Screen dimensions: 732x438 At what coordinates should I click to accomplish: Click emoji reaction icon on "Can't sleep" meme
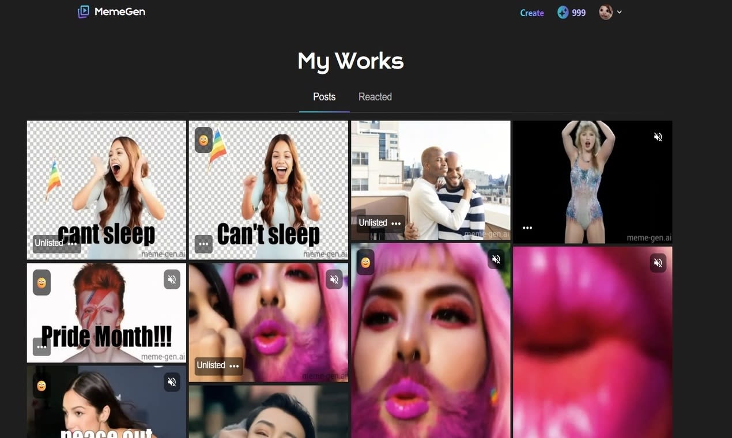pyautogui.click(x=203, y=140)
